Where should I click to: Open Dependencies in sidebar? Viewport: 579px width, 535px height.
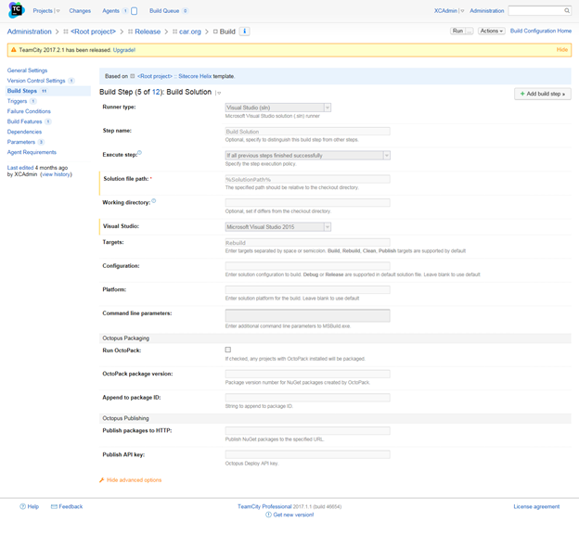coord(24,132)
